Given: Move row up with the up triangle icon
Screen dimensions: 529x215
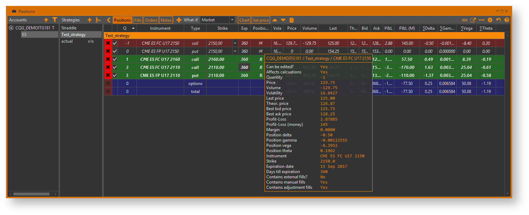Looking at the screenshot, I should pos(275,20).
